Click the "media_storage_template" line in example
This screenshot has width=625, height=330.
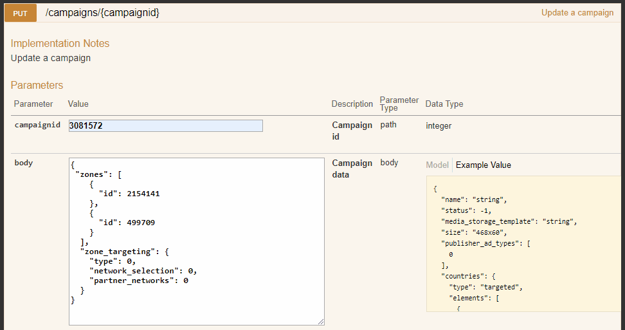tap(509, 221)
